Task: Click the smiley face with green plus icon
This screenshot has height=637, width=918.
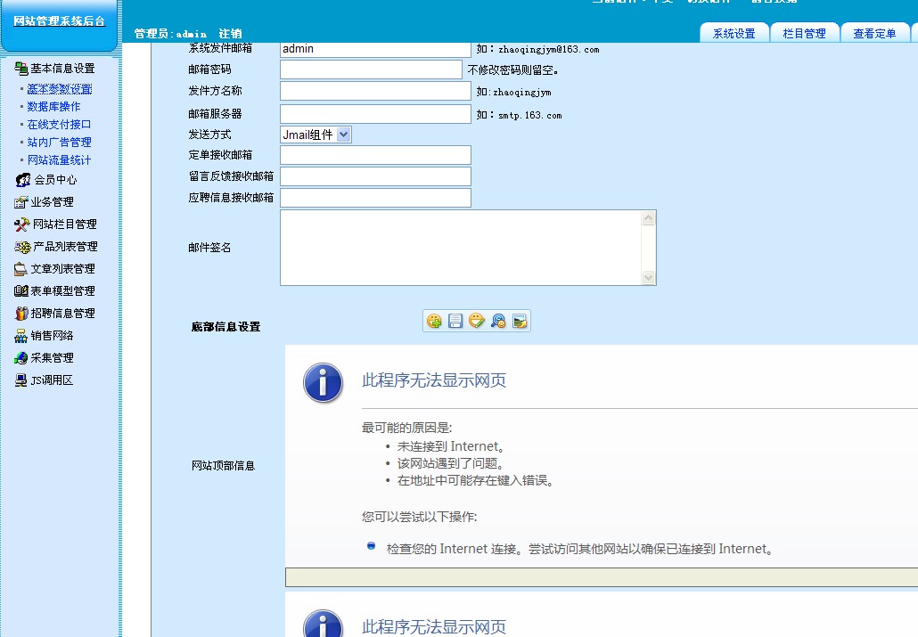Action: pyautogui.click(x=434, y=322)
